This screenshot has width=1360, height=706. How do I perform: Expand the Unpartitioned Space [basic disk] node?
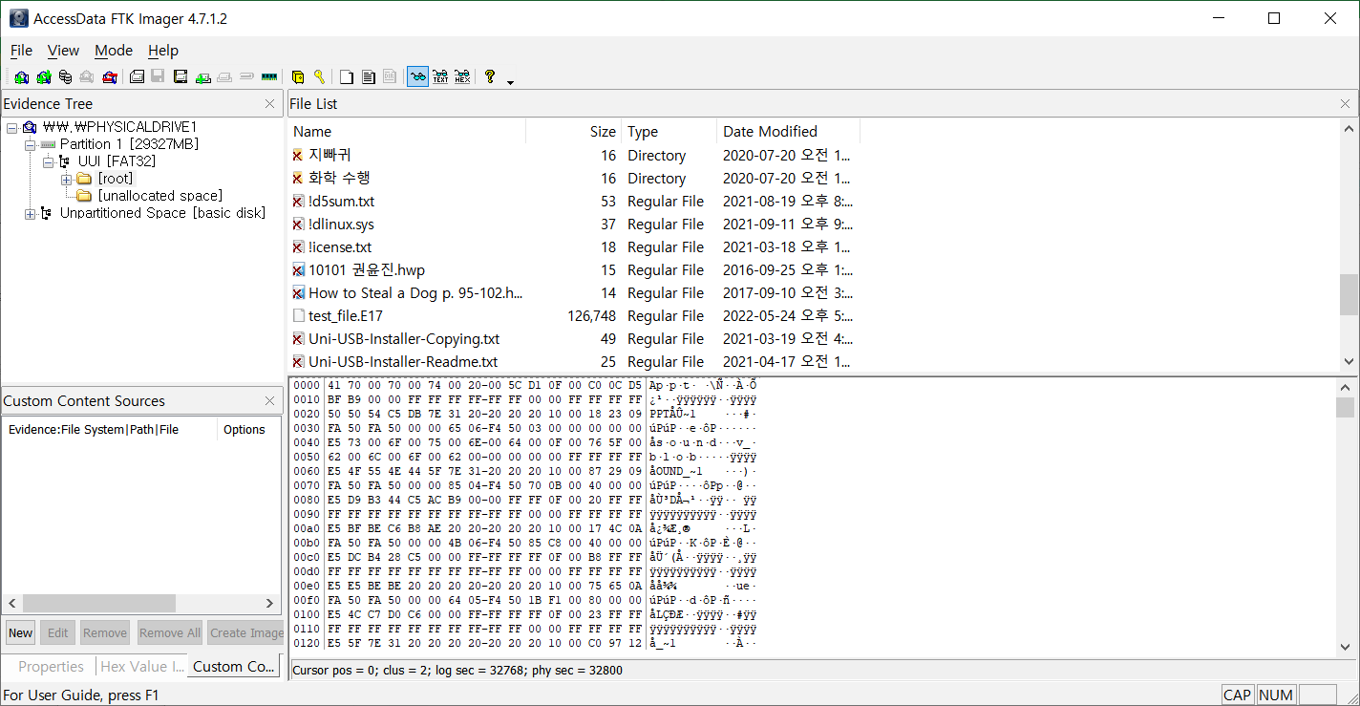point(30,213)
